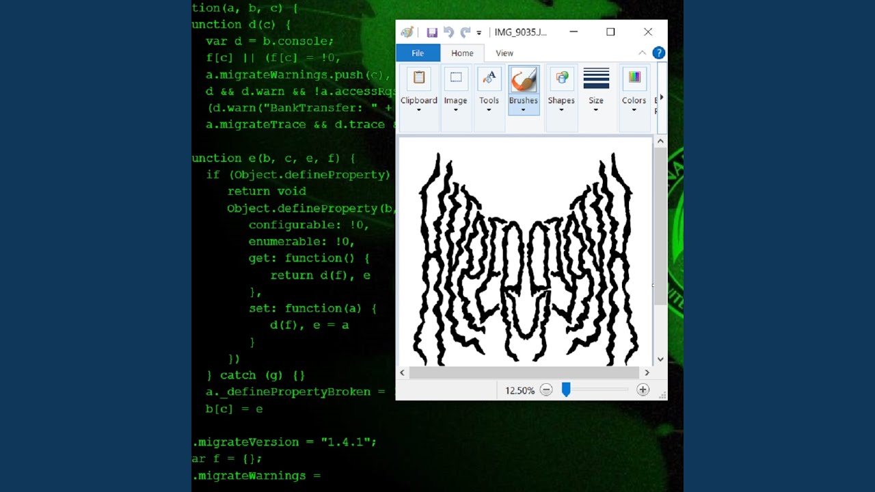
Task: Collapse the ribbon with the chevron
Action: pos(642,53)
